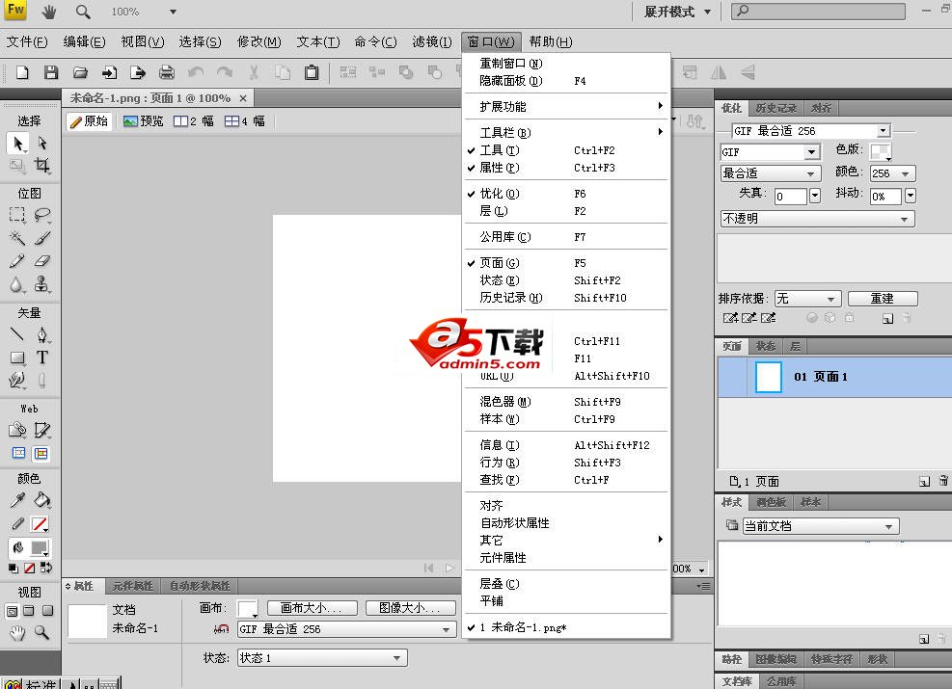Open the 画布 canvas color swatch
This screenshot has width=952, height=689.
point(247,608)
